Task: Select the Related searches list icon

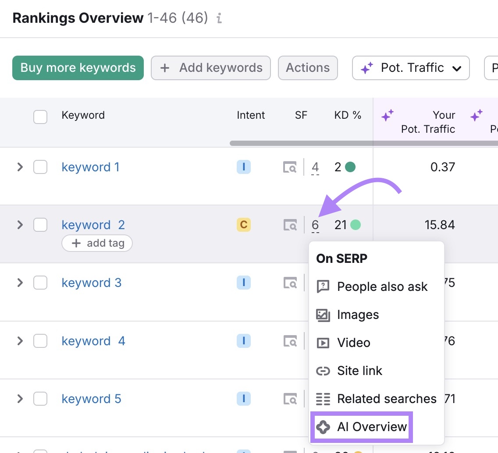Action: click(323, 399)
